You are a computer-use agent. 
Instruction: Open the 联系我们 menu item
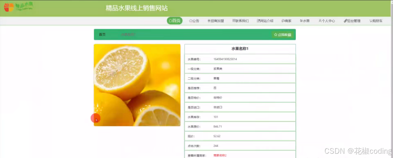click(240, 21)
